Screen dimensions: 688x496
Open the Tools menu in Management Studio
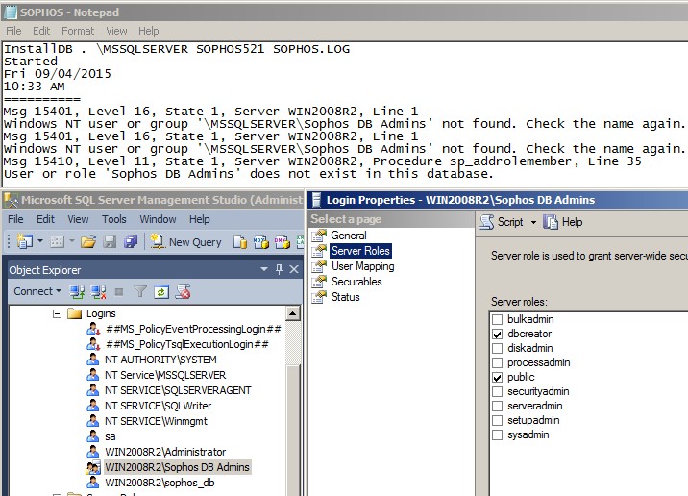(x=114, y=219)
